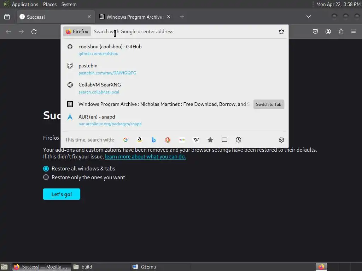Search this time with DuckDuckGo icon
Screen dimensions: 362x271
168,140
